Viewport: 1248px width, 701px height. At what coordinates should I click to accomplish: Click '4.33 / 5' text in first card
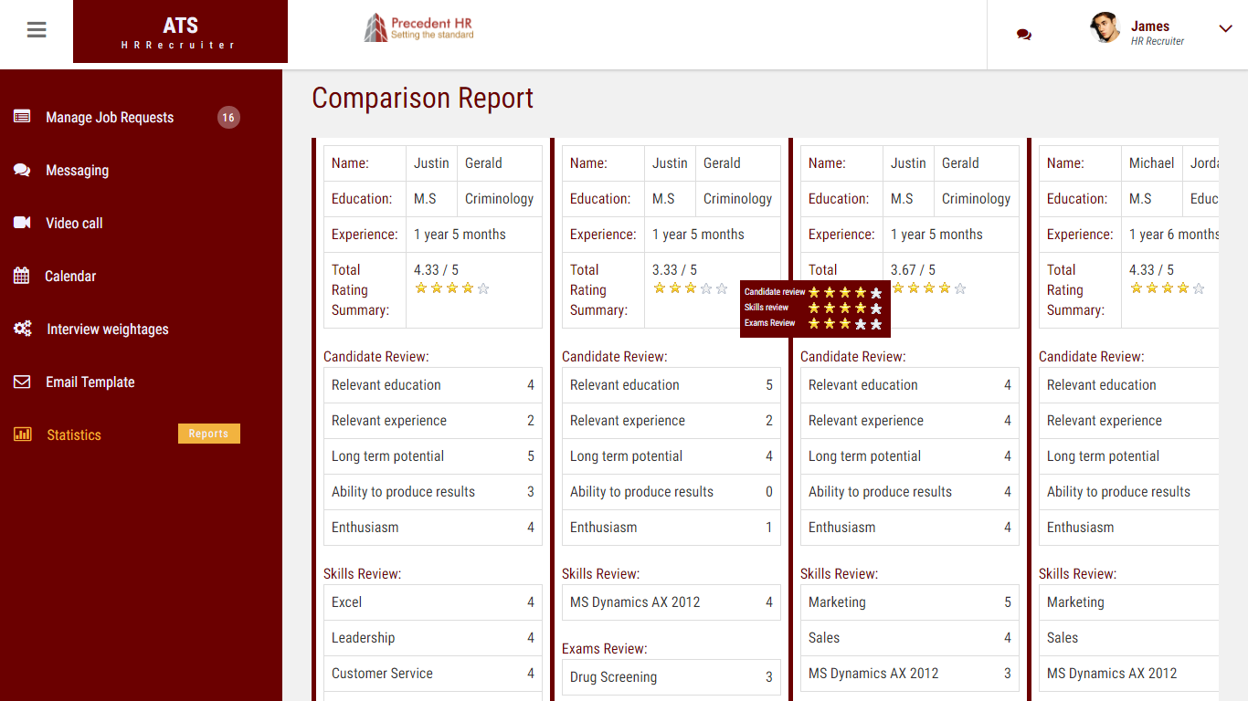coord(437,270)
